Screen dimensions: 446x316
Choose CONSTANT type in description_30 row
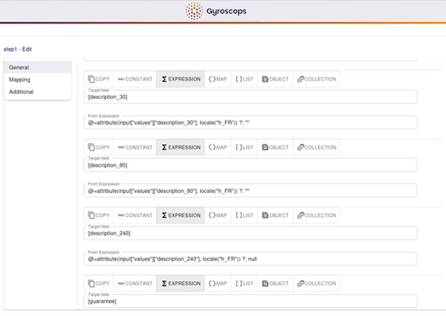(x=134, y=79)
